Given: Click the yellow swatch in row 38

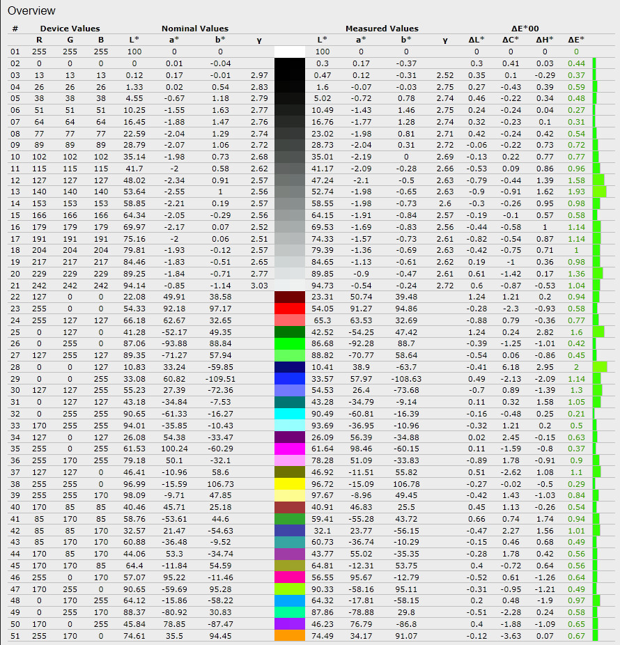Looking at the screenshot, I should (x=290, y=483).
